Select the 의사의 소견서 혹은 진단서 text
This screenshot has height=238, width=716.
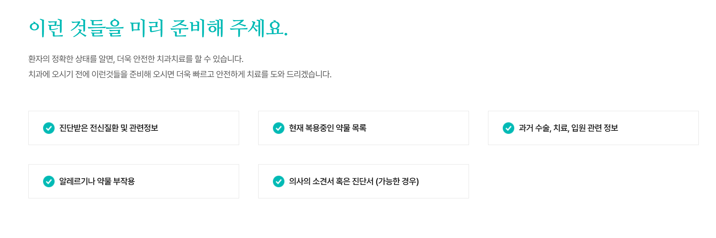(x=331, y=181)
